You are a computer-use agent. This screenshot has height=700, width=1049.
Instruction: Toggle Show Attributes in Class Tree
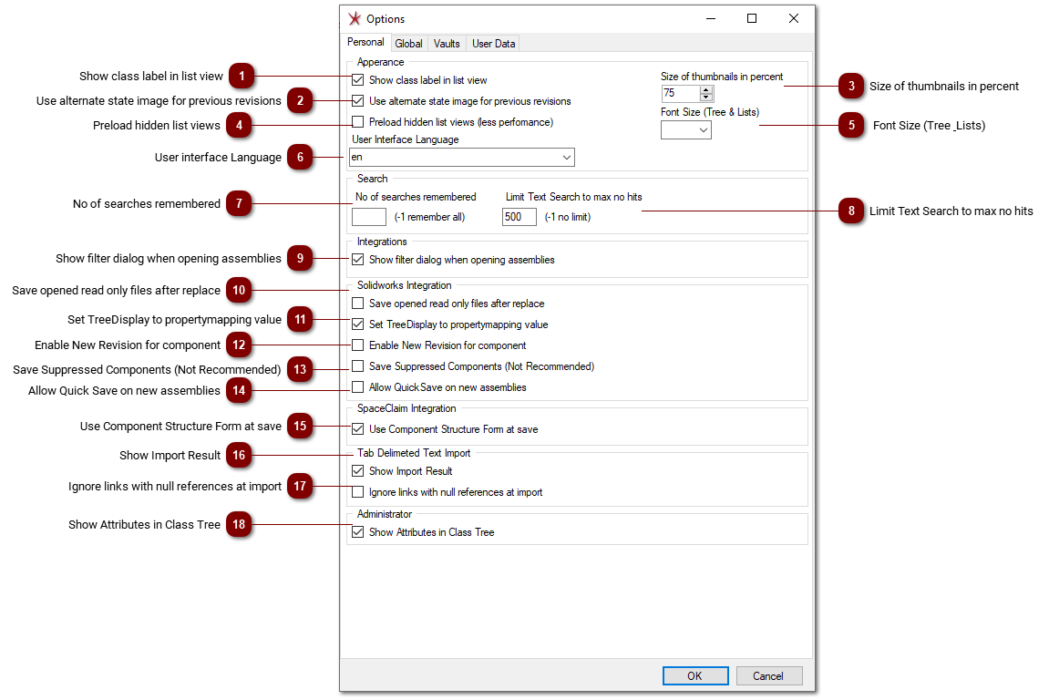pyautogui.click(x=358, y=532)
